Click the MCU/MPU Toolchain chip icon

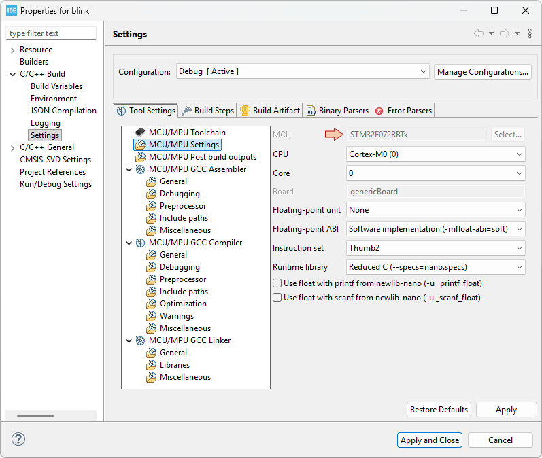tap(140, 133)
